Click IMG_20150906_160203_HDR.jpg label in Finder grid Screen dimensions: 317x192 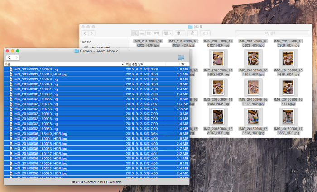coord(253,43)
